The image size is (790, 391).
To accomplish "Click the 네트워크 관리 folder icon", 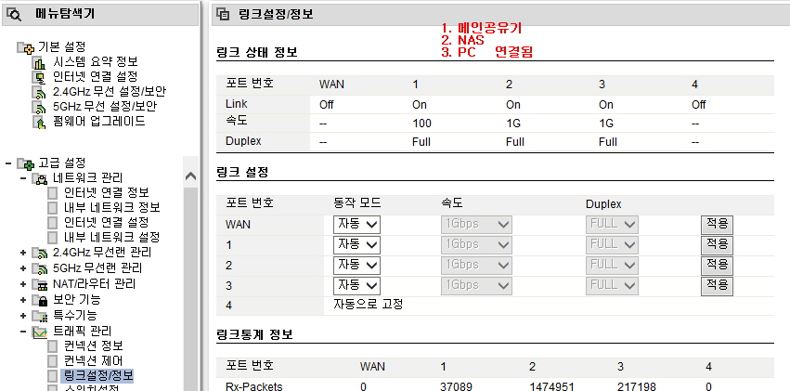I will 40,179.
